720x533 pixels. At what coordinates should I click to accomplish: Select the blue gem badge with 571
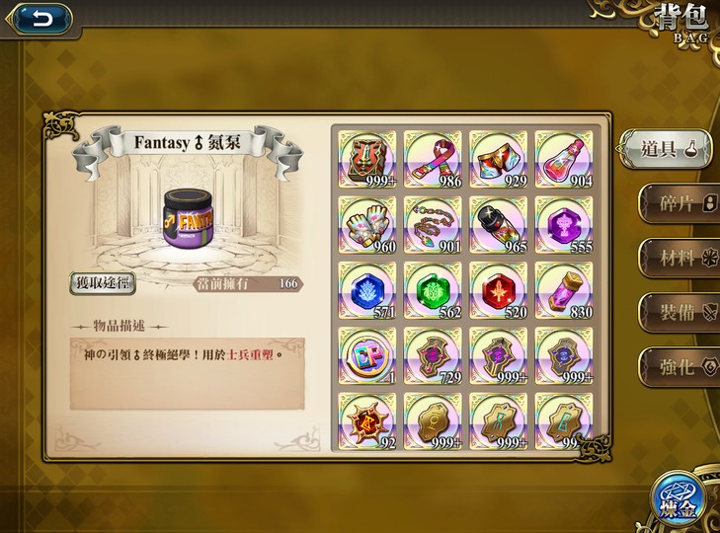point(367,290)
